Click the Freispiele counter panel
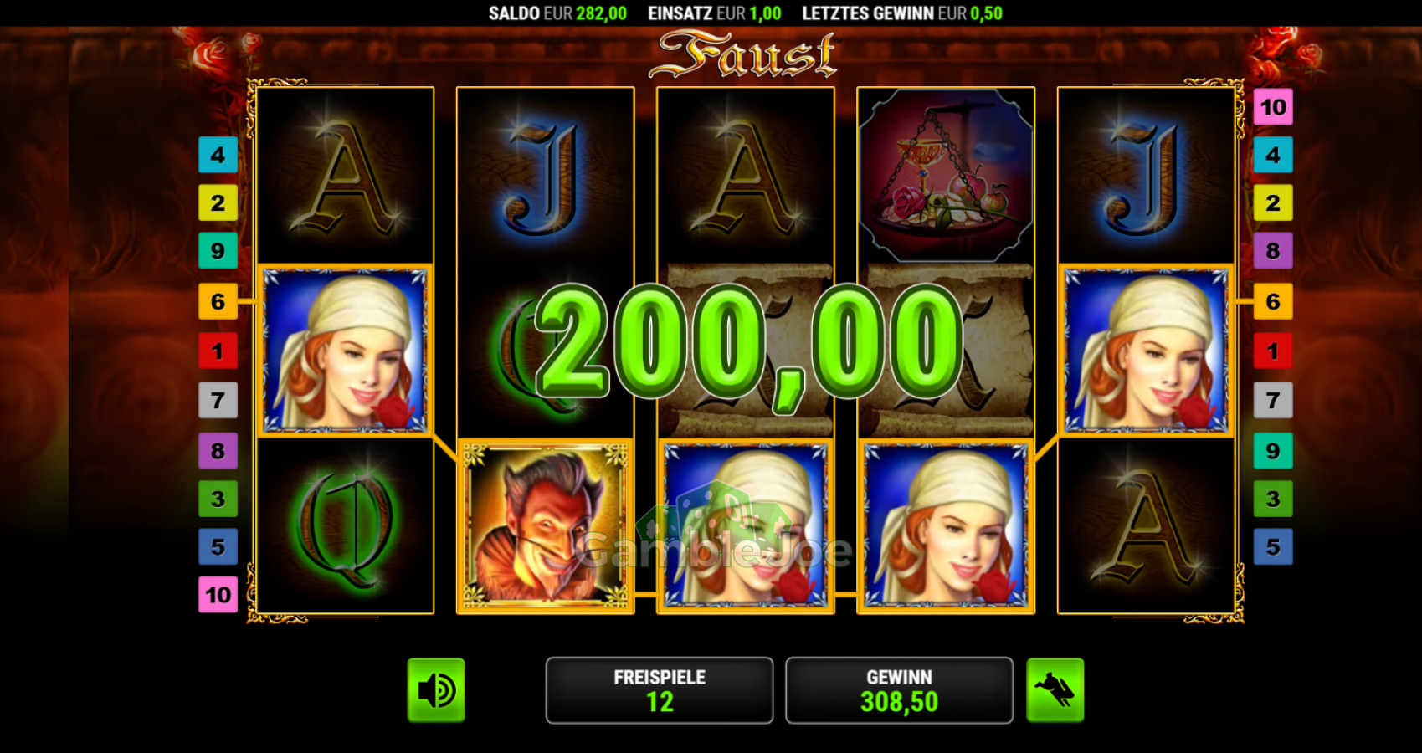The height and width of the screenshot is (753, 1422). (660, 690)
